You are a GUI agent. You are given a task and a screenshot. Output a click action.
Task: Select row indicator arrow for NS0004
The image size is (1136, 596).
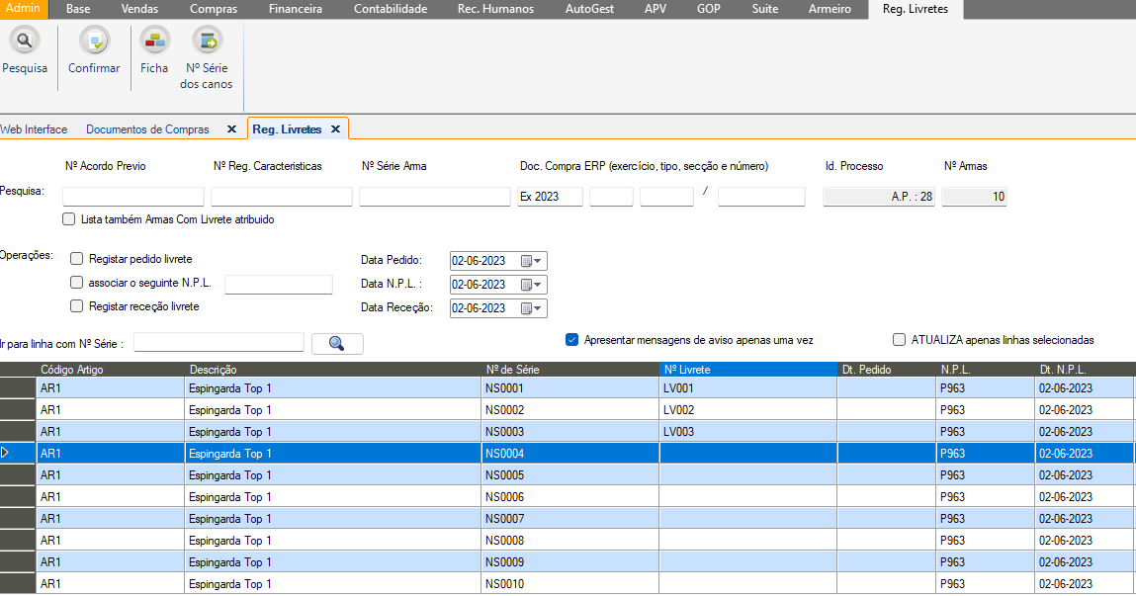click(6, 453)
